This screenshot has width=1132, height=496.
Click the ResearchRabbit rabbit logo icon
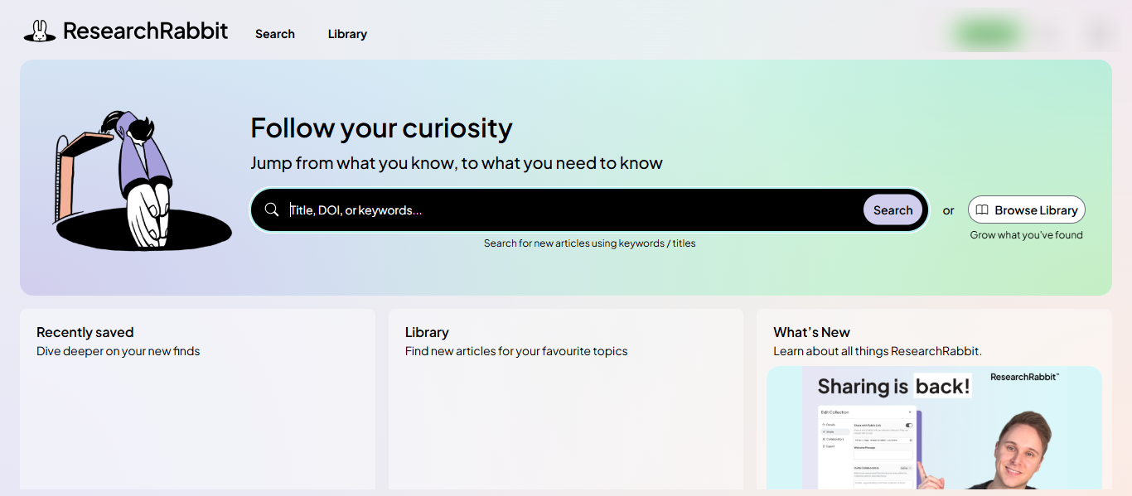(38, 30)
